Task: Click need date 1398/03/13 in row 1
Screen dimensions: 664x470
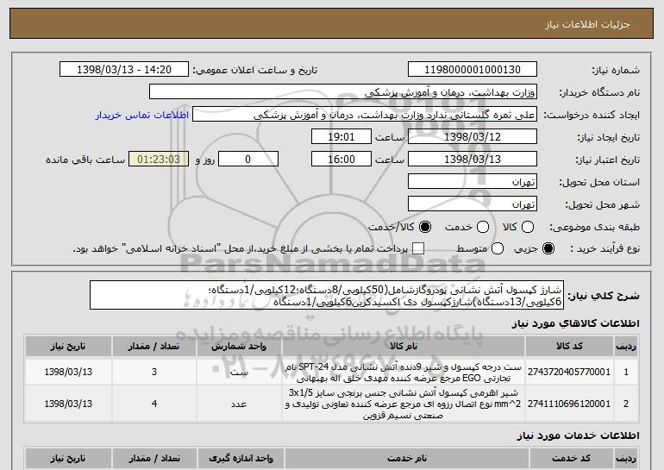Action: click(68, 372)
